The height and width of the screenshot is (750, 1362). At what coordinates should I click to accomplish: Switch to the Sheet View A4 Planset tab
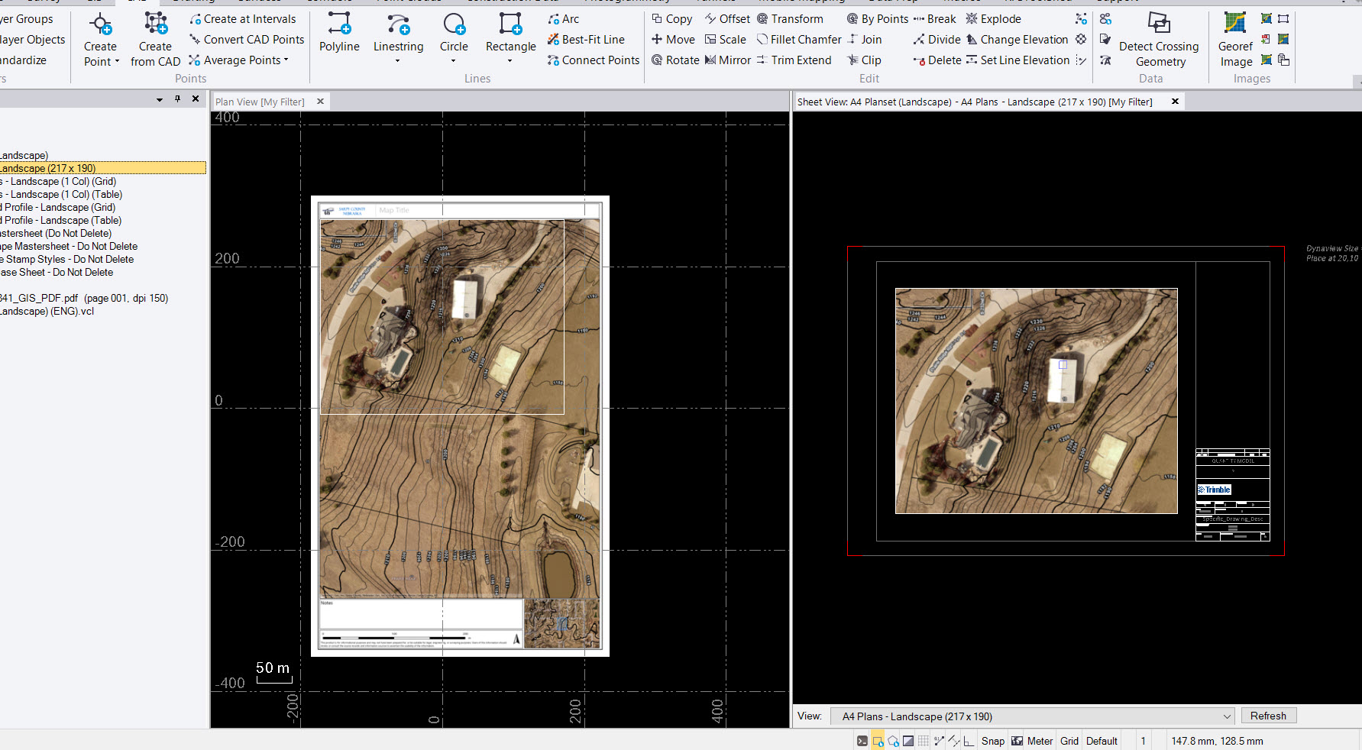974,102
